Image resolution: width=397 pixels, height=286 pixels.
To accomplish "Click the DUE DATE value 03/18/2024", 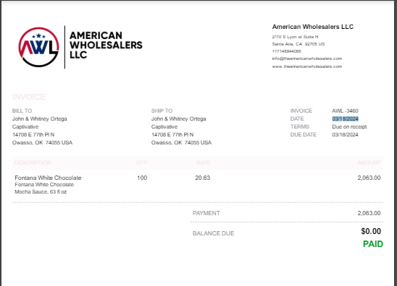I will (345, 134).
